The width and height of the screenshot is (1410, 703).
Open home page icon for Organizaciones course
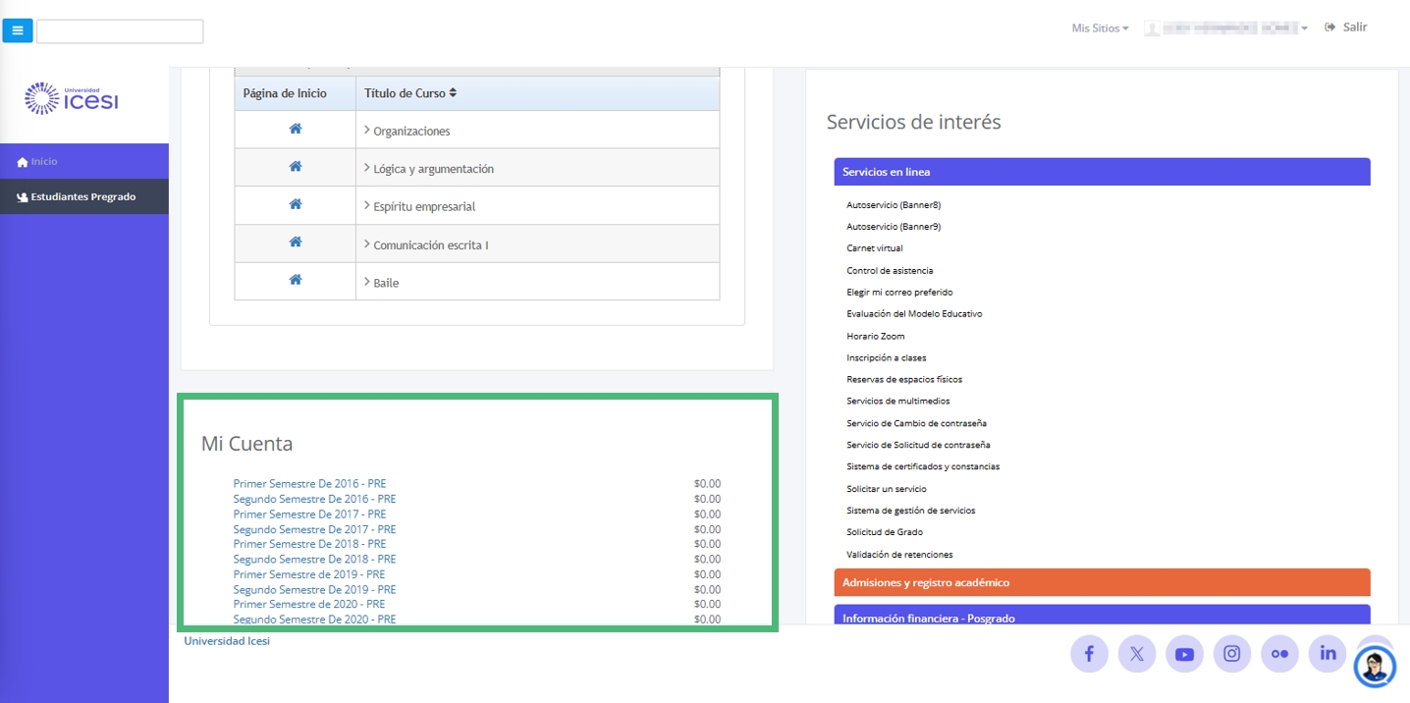coord(295,130)
